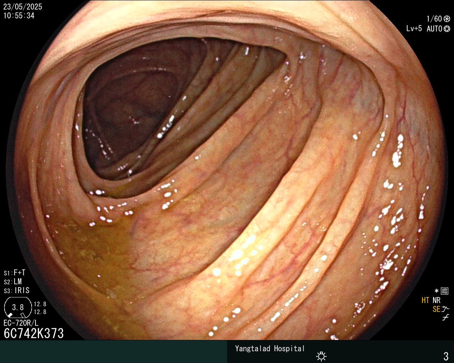
Task: Click the empty patient info field at bottom left
Action: [113, 352]
